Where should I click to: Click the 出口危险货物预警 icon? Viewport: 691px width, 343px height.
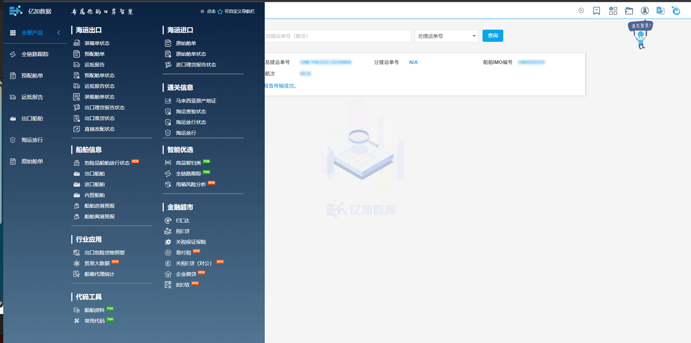click(x=77, y=253)
